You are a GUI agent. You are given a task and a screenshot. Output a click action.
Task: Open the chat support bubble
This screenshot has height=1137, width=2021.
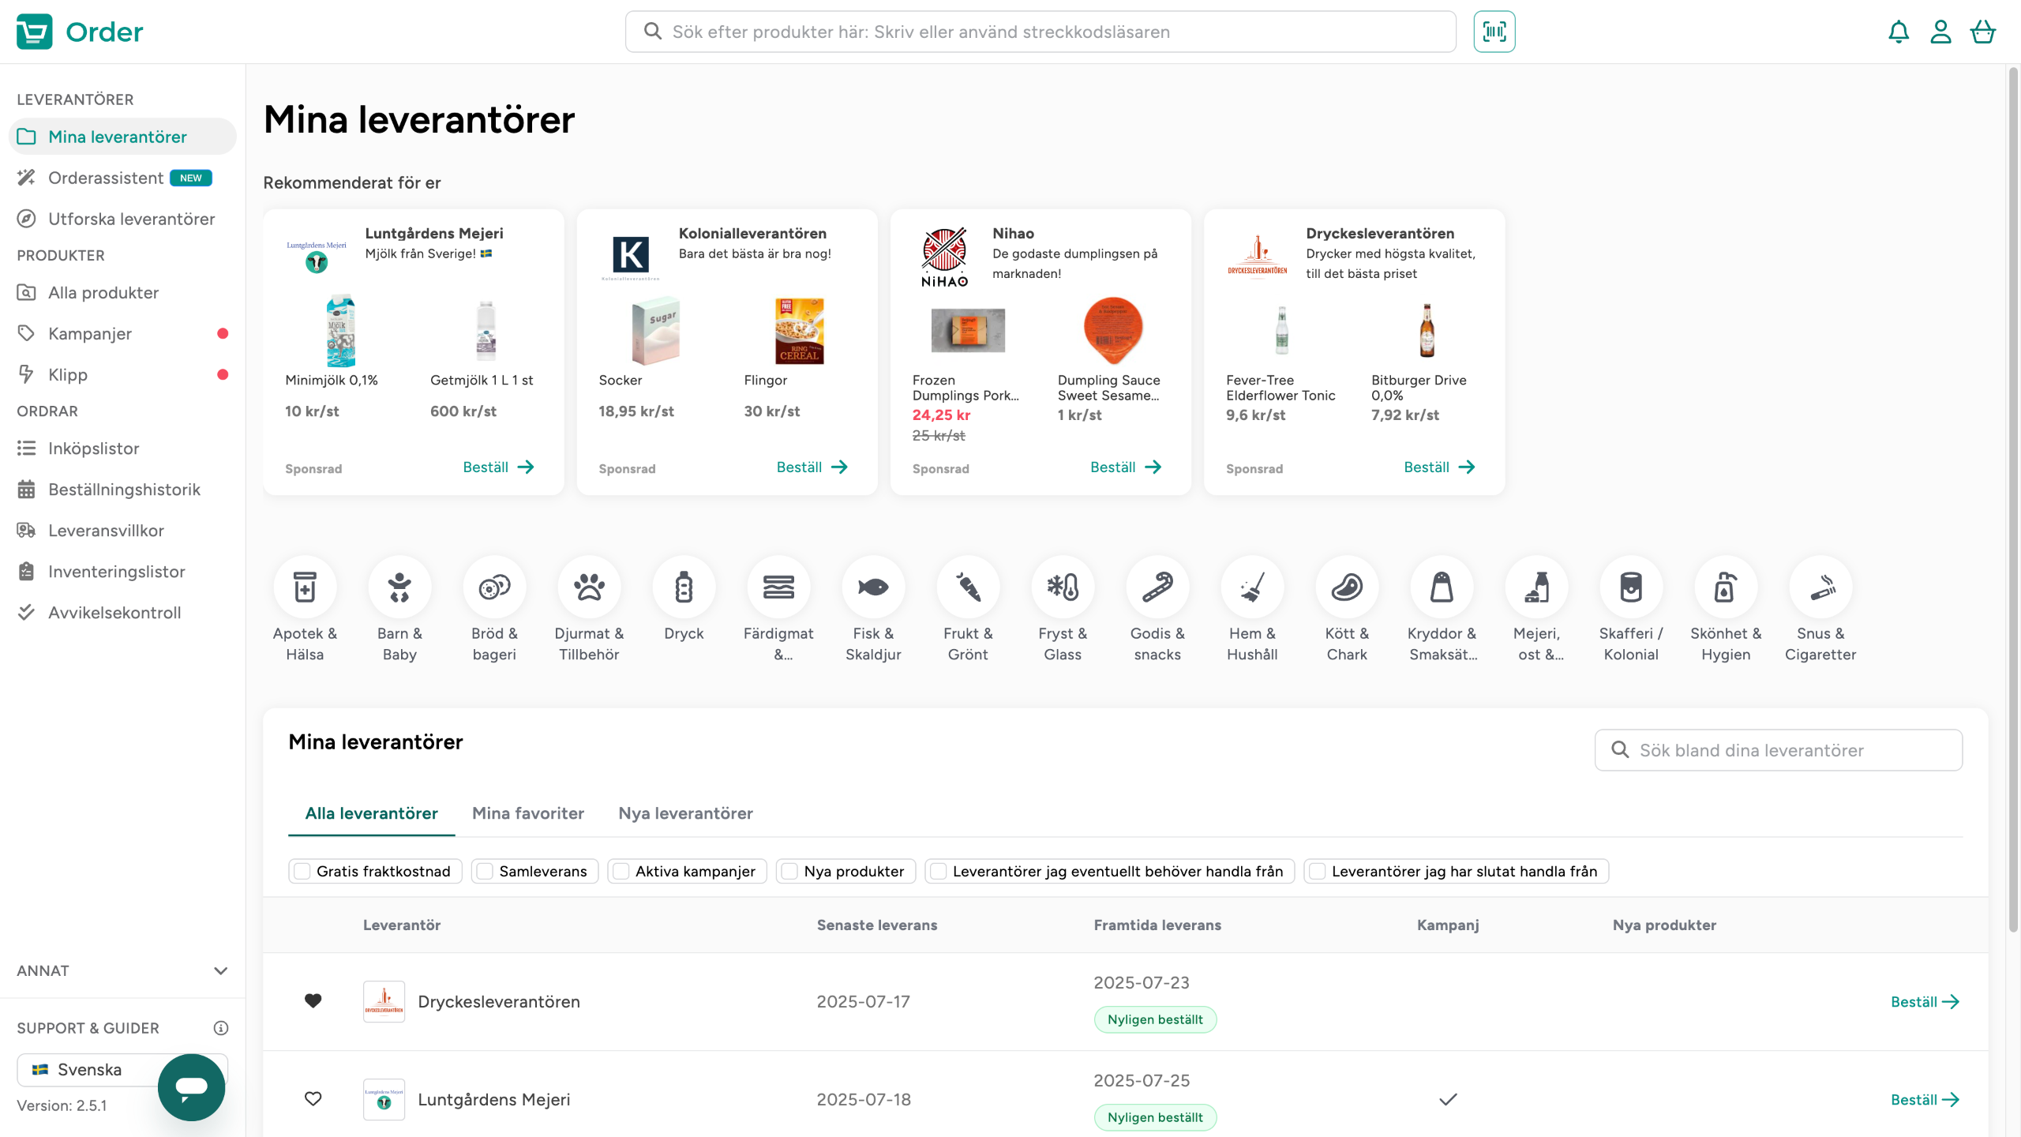click(x=191, y=1086)
